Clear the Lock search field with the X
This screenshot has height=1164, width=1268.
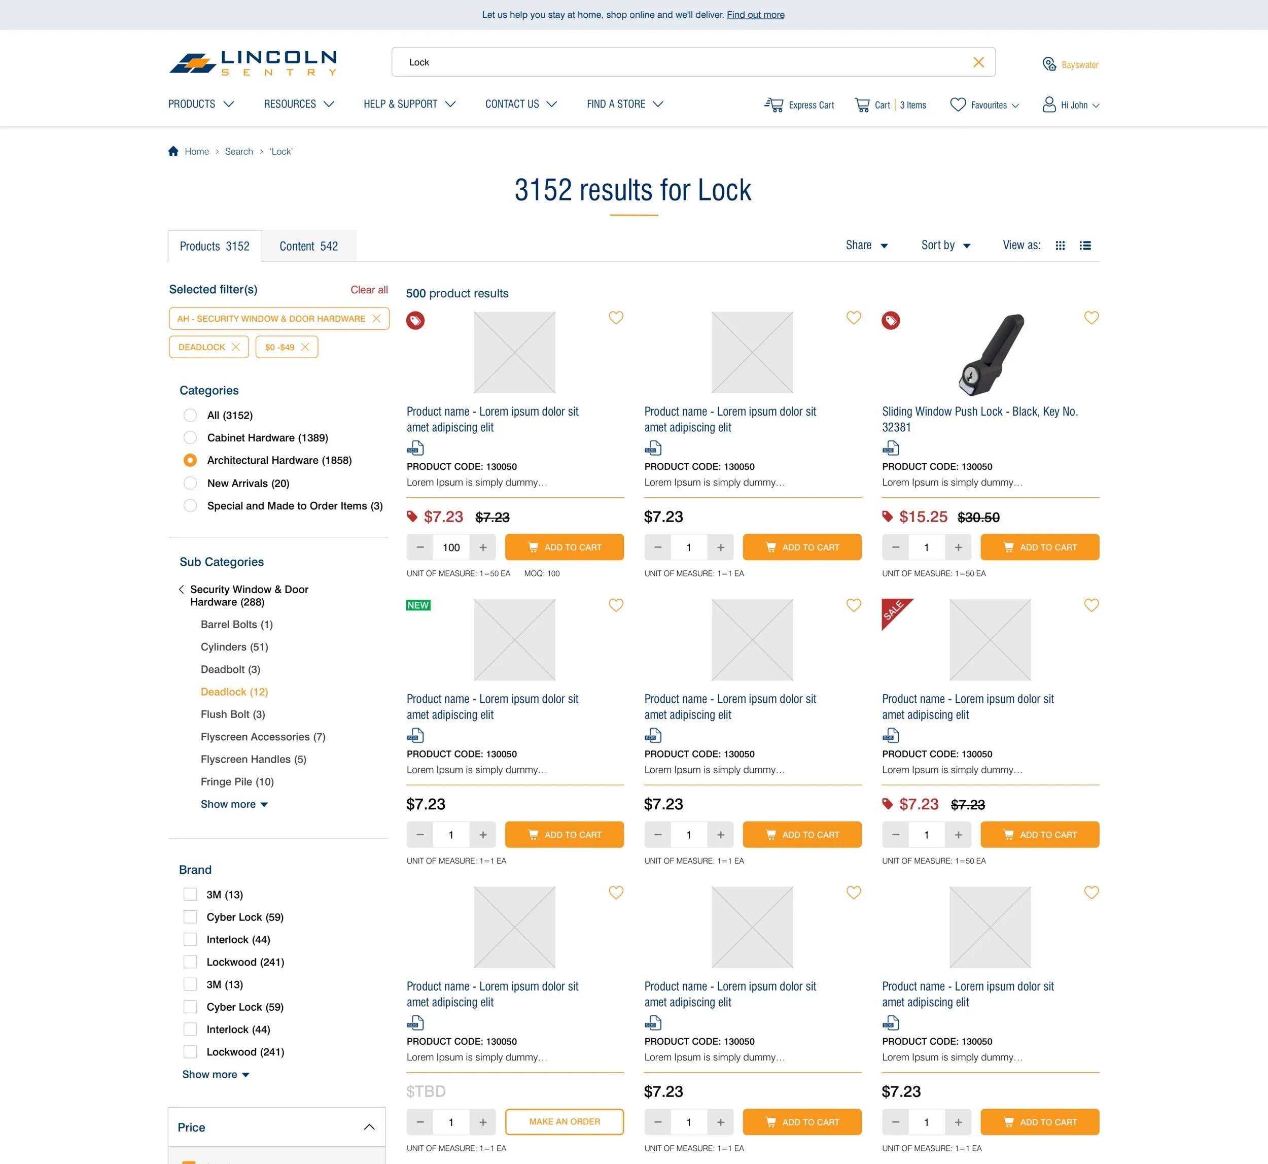tap(979, 62)
